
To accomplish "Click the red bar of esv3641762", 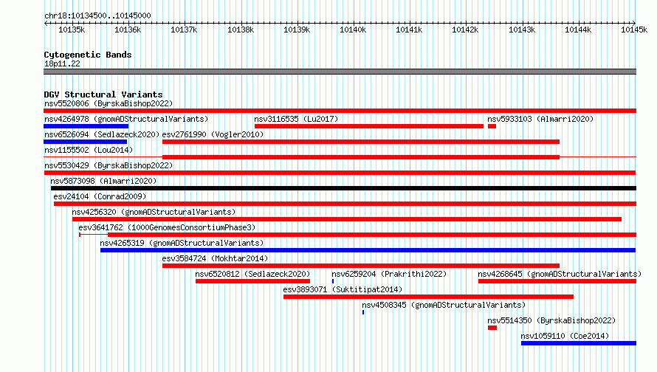I will [372, 235].
